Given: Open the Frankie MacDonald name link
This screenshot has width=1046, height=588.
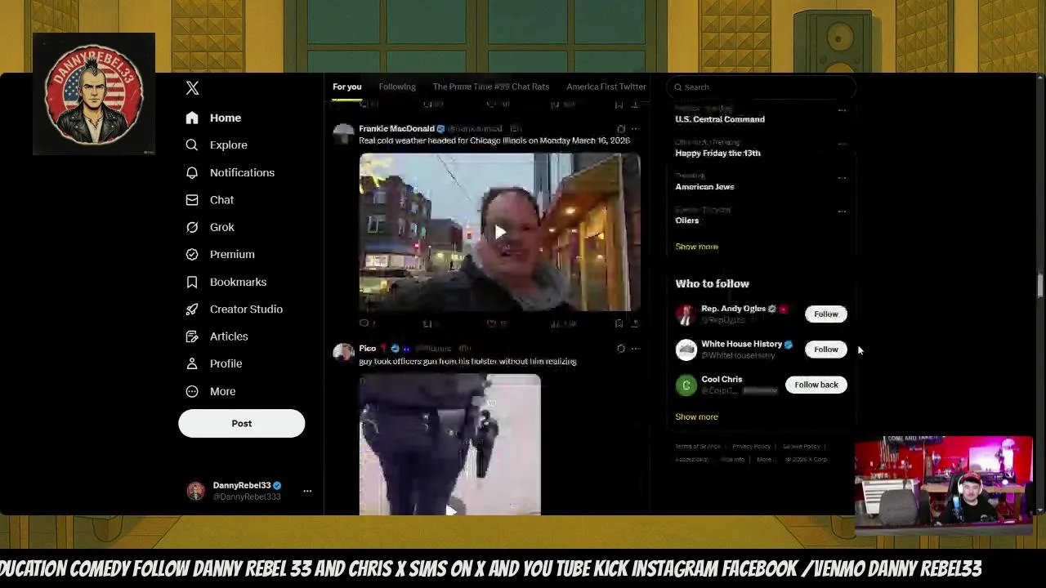Looking at the screenshot, I should click(x=396, y=129).
